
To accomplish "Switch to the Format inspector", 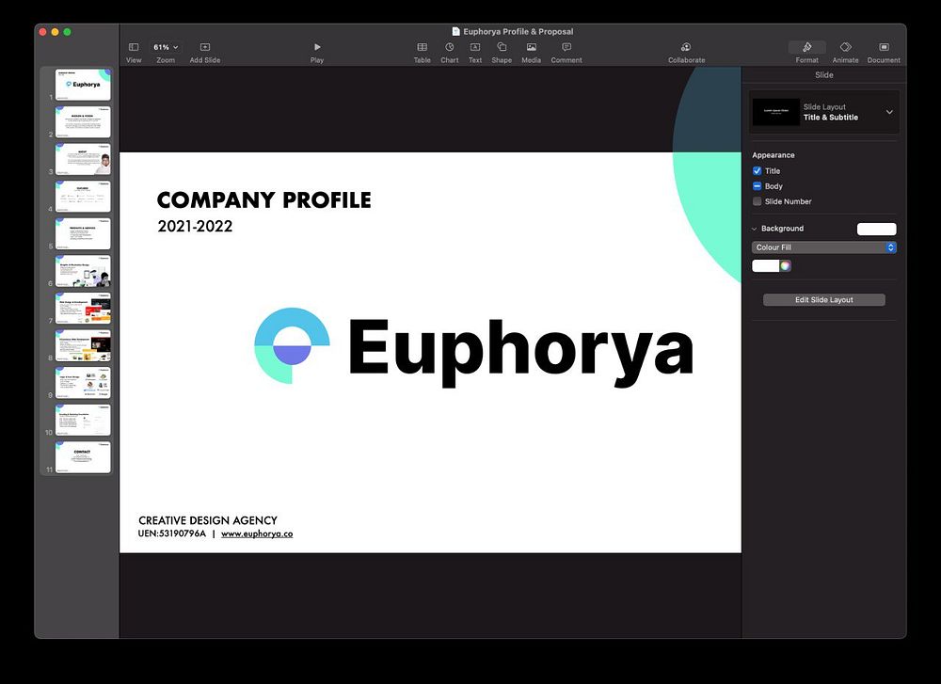I will pyautogui.click(x=807, y=47).
